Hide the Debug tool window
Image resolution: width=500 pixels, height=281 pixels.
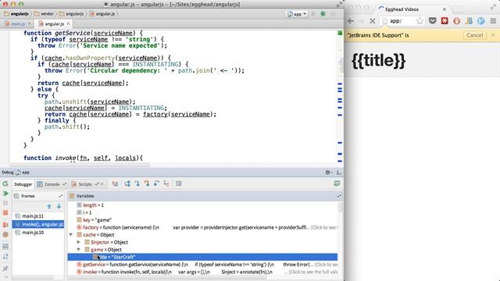[338, 173]
